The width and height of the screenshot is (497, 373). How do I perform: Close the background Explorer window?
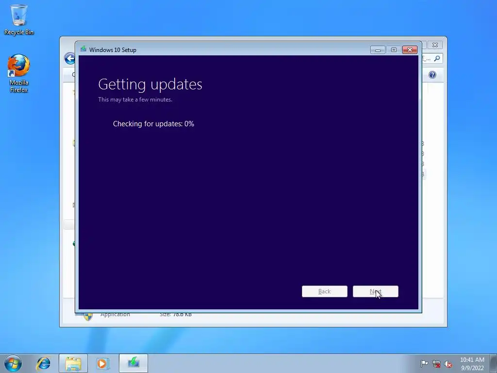(435, 45)
